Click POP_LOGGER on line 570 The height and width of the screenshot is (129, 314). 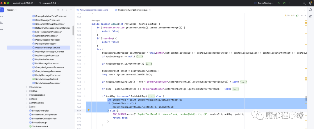coord(119,114)
